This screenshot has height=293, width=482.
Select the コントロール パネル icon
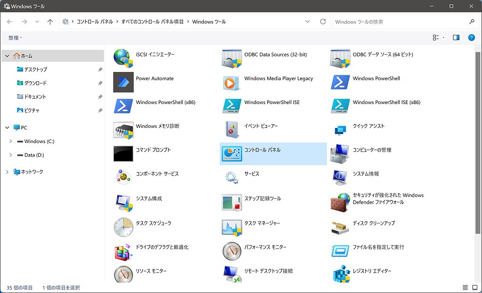(x=232, y=154)
